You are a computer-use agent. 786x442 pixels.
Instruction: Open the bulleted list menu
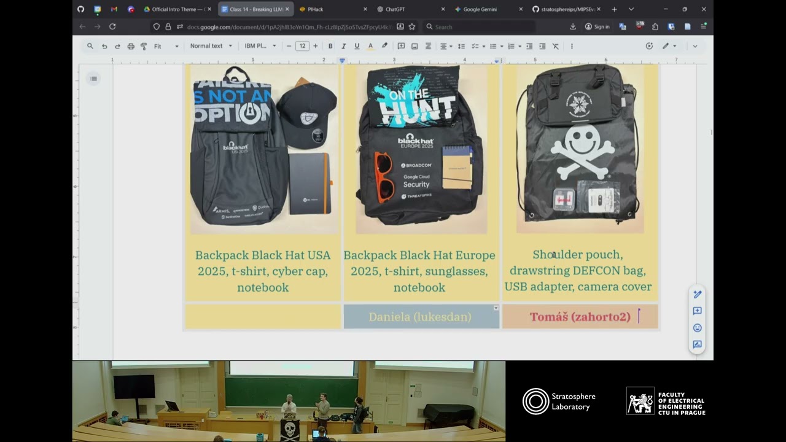(496, 46)
